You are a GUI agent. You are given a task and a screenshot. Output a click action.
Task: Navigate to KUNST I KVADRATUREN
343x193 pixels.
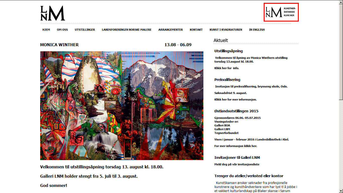226,30
